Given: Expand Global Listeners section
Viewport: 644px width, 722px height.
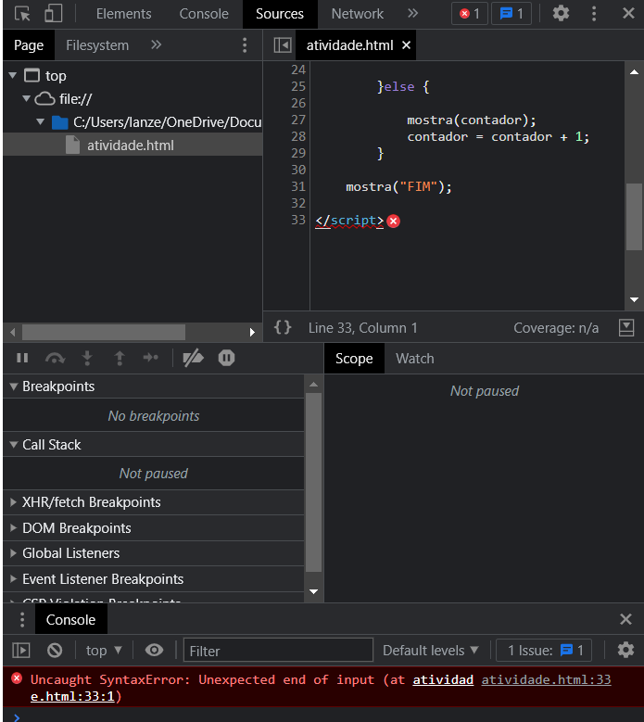Looking at the screenshot, I should 14,553.
